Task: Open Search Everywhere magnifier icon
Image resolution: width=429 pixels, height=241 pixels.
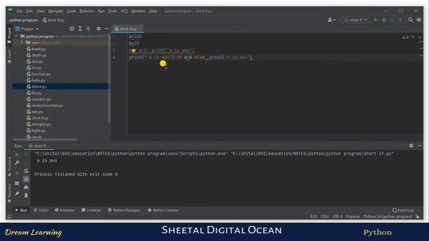Action: pyautogui.click(x=410, y=20)
